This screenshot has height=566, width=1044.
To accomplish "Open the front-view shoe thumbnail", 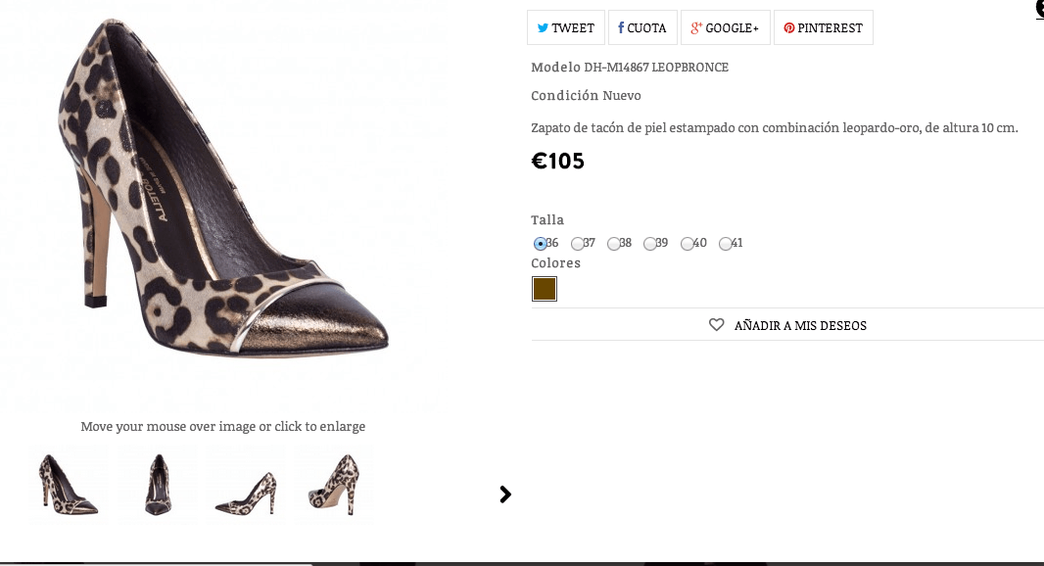I will 158,484.
